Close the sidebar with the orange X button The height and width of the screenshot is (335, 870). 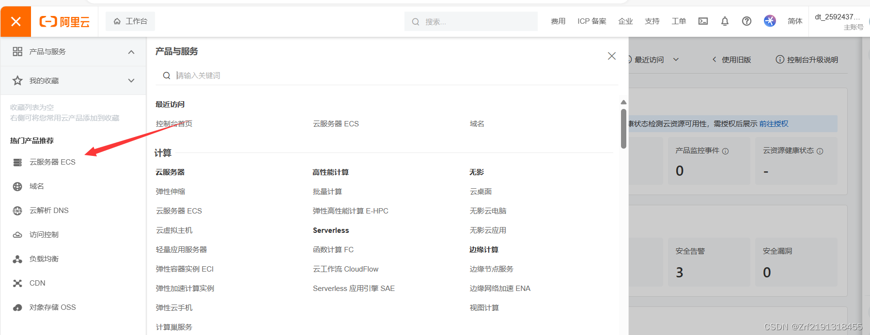[x=16, y=21]
